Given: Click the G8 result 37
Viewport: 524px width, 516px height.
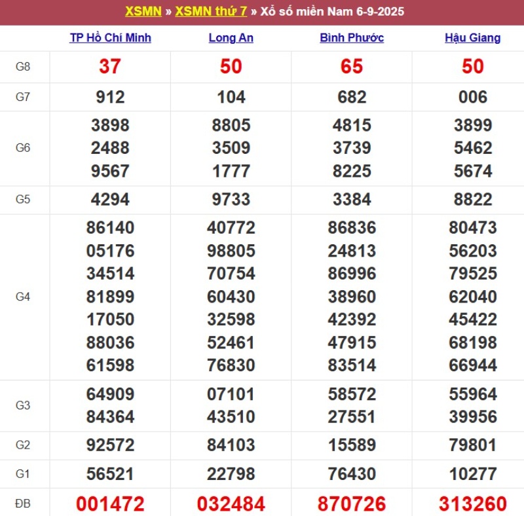Looking at the screenshot, I should coord(110,67).
